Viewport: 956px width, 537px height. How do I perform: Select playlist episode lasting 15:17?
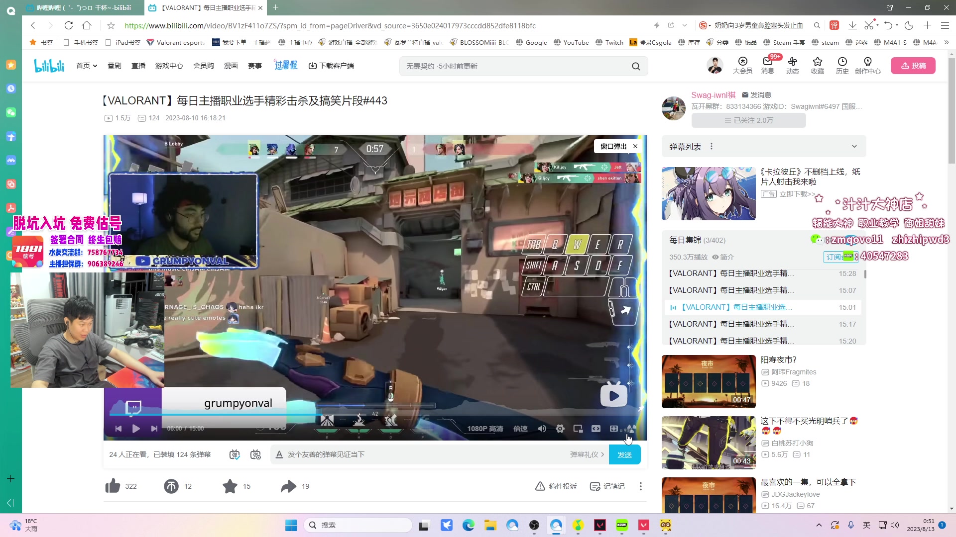click(x=762, y=324)
